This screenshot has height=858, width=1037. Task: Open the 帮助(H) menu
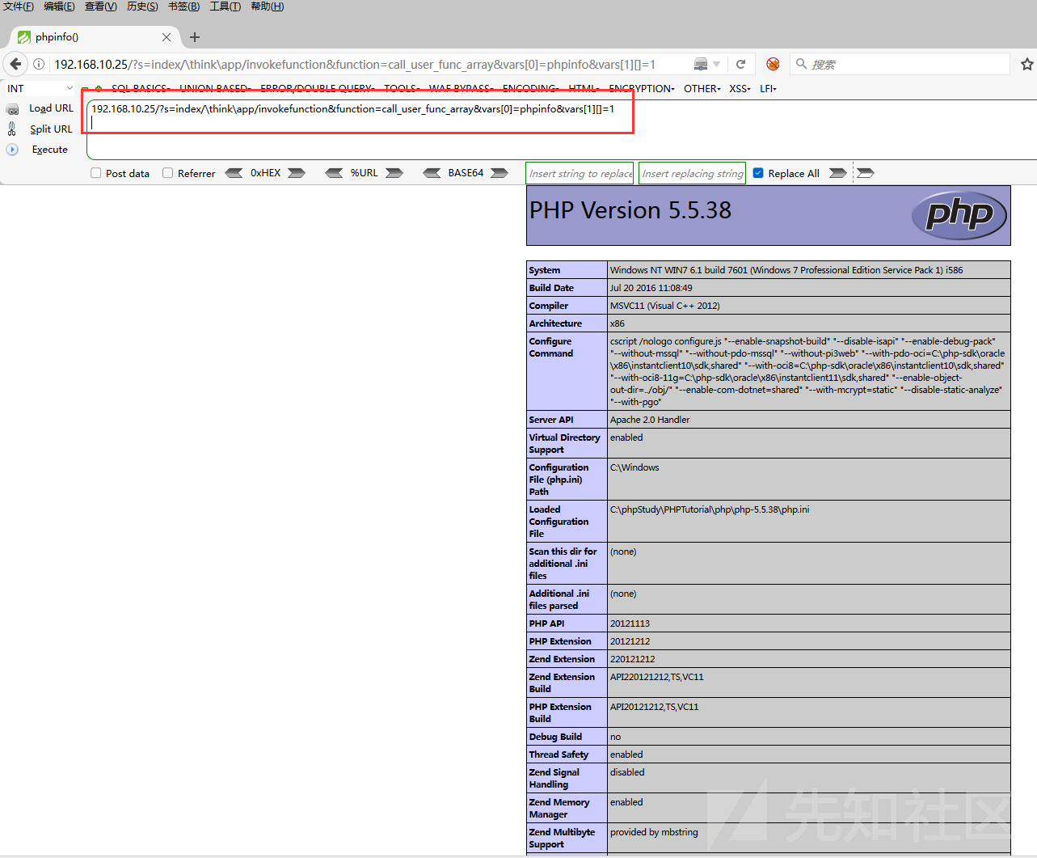[x=268, y=6]
